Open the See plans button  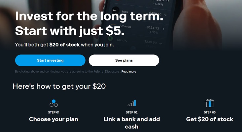pyautogui.click(x=124, y=60)
